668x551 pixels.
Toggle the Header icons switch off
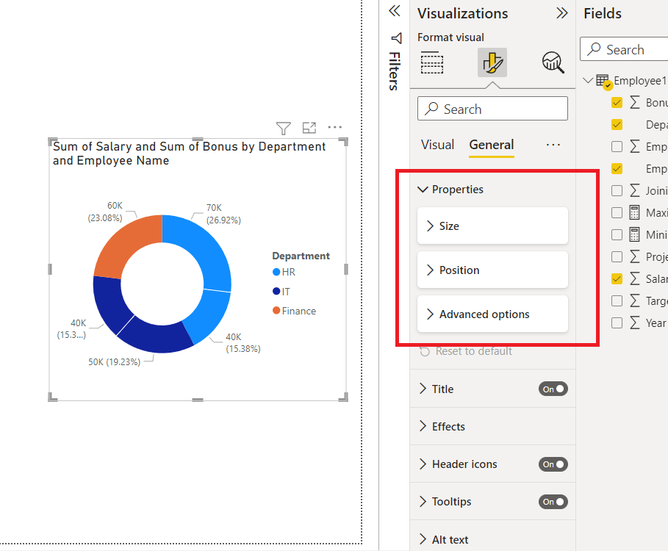[x=553, y=464]
